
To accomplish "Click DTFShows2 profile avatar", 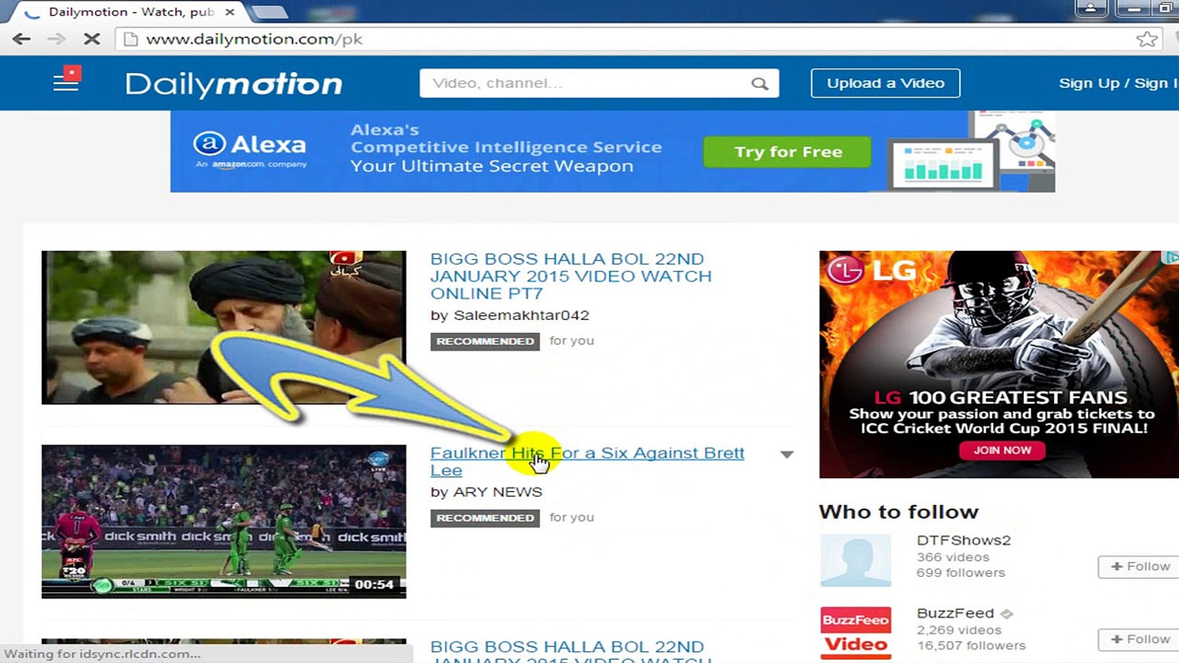I will click(x=855, y=560).
